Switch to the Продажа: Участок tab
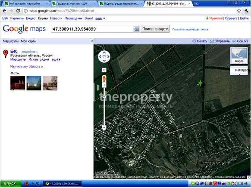The image size is (251, 188). coord(73,3)
